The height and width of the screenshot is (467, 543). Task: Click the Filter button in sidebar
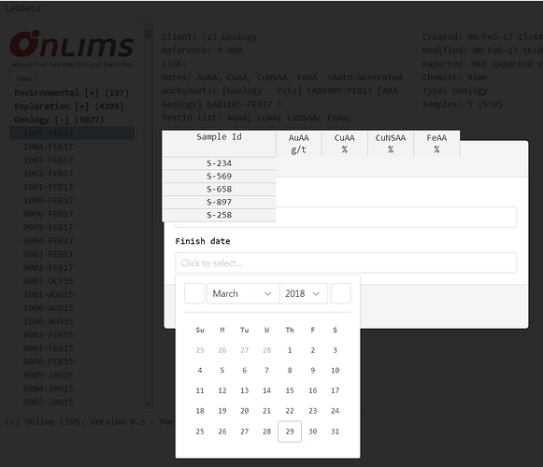[23, 78]
